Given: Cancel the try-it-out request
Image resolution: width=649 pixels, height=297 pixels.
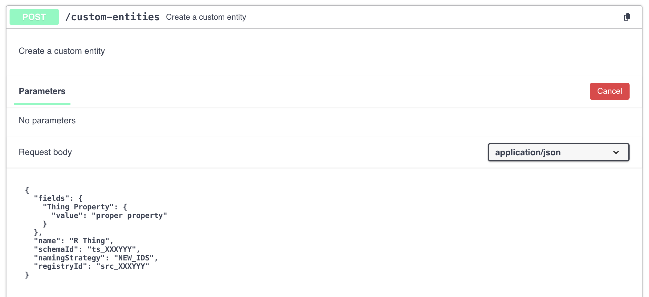Looking at the screenshot, I should tap(610, 91).
